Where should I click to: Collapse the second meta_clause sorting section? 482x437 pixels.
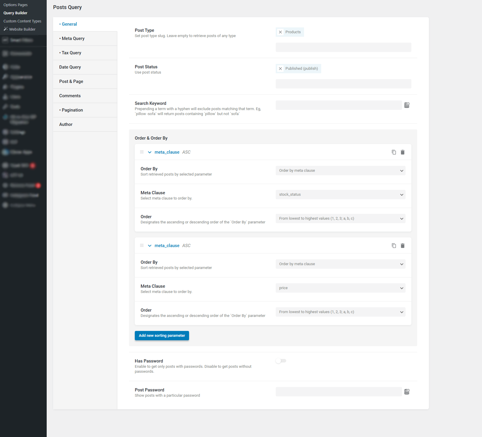(x=150, y=246)
